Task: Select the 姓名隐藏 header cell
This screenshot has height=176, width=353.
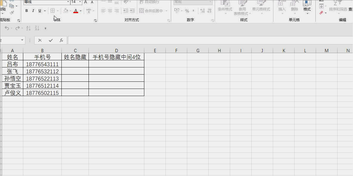Action: (75, 57)
